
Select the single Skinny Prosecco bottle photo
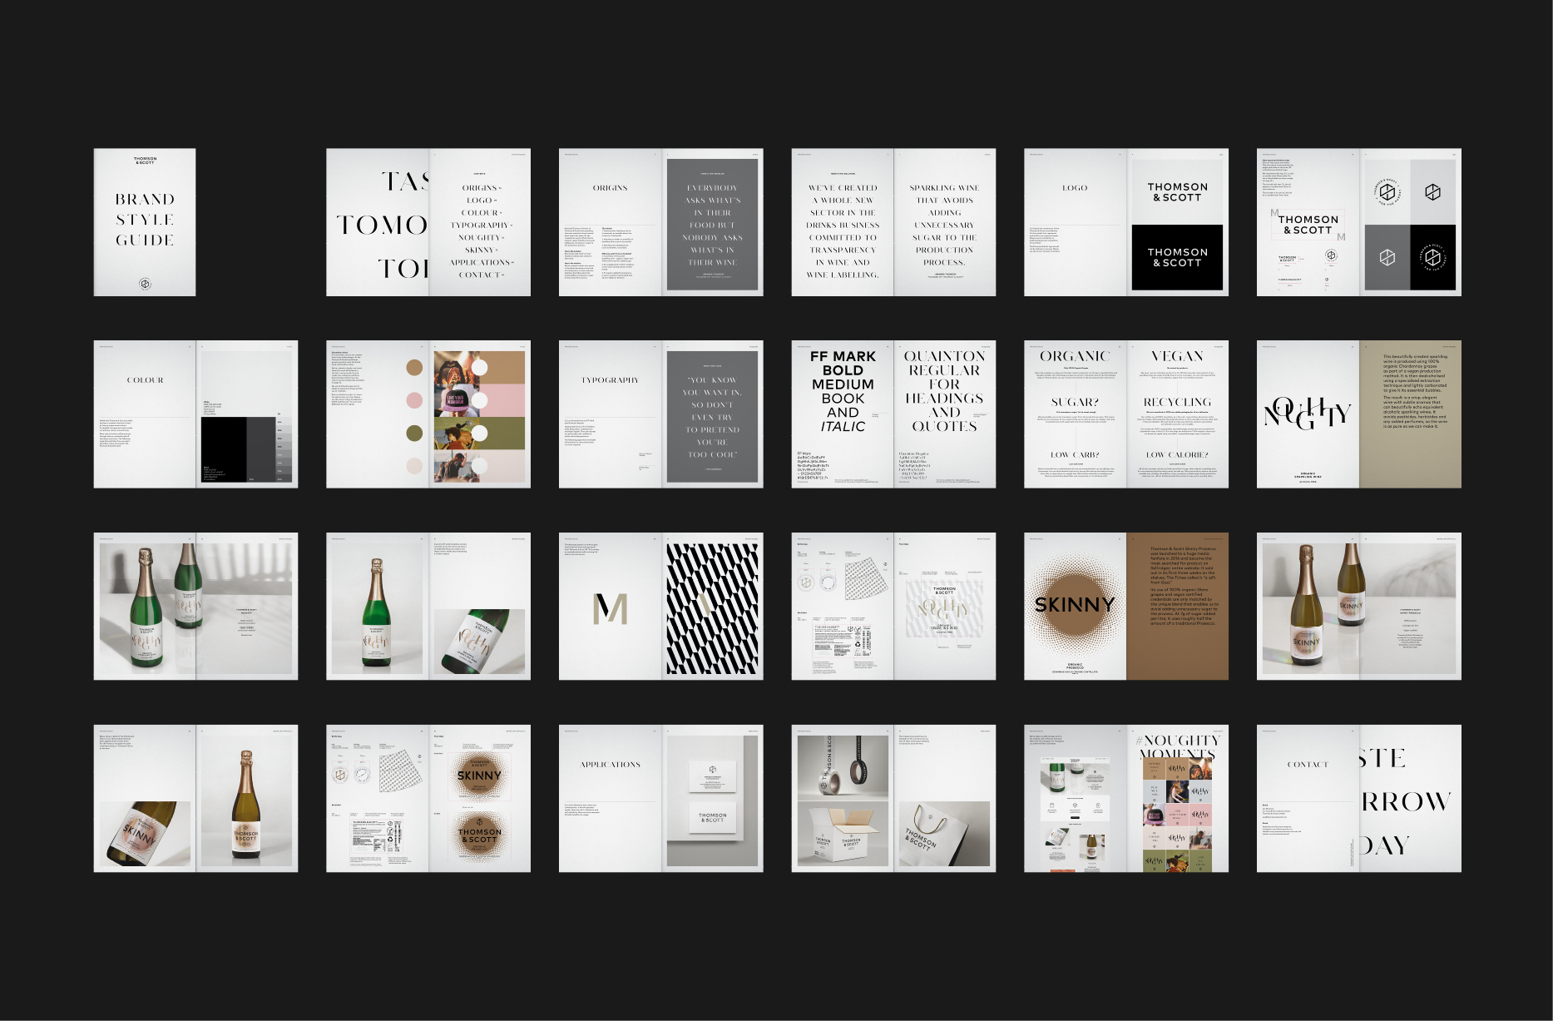coord(246,801)
